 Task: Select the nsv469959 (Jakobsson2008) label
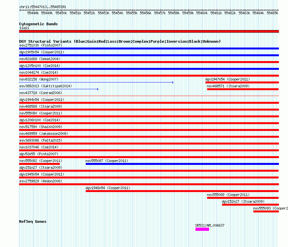[x=44, y=134]
